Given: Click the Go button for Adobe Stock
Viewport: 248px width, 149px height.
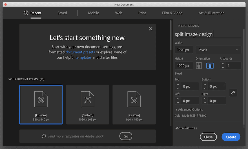Looking at the screenshot, I should (126, 136).
